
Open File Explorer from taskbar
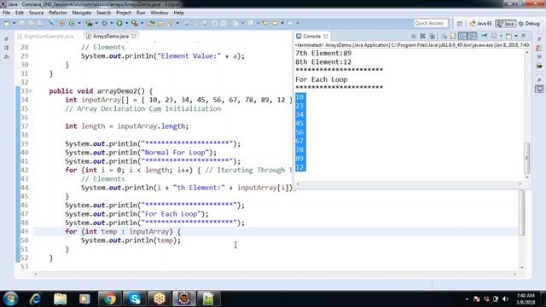coord(61,298)
